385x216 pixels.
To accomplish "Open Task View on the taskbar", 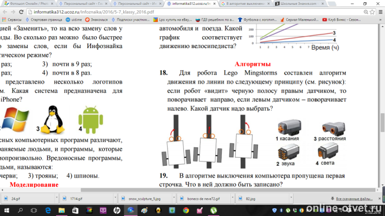I will [x=34, y=211].
